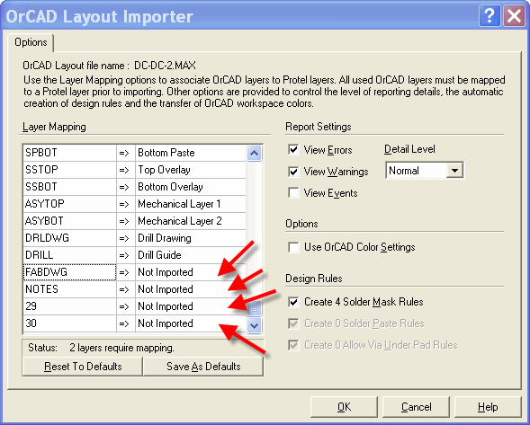Open Help with the Help button
The image size is (530, 425).
488,407
